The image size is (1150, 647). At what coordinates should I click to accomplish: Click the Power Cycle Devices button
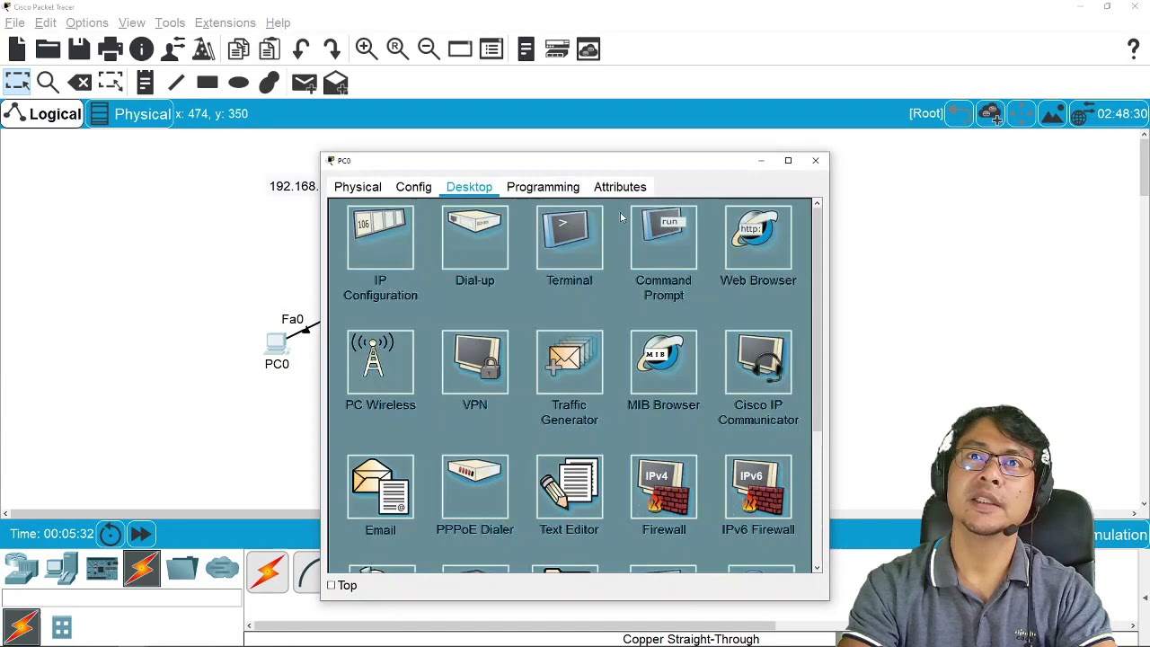click(x=111, y=534)
